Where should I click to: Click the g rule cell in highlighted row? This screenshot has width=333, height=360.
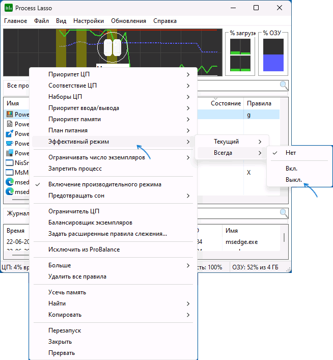248,115
